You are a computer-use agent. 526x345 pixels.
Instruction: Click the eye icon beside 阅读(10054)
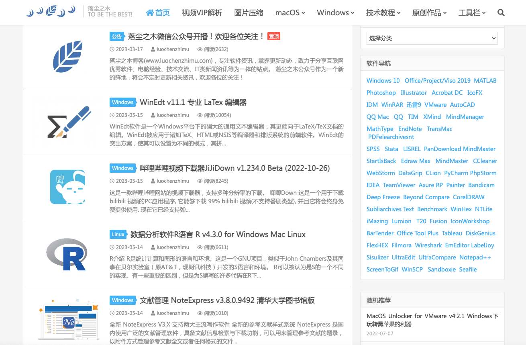click(200, 115)
